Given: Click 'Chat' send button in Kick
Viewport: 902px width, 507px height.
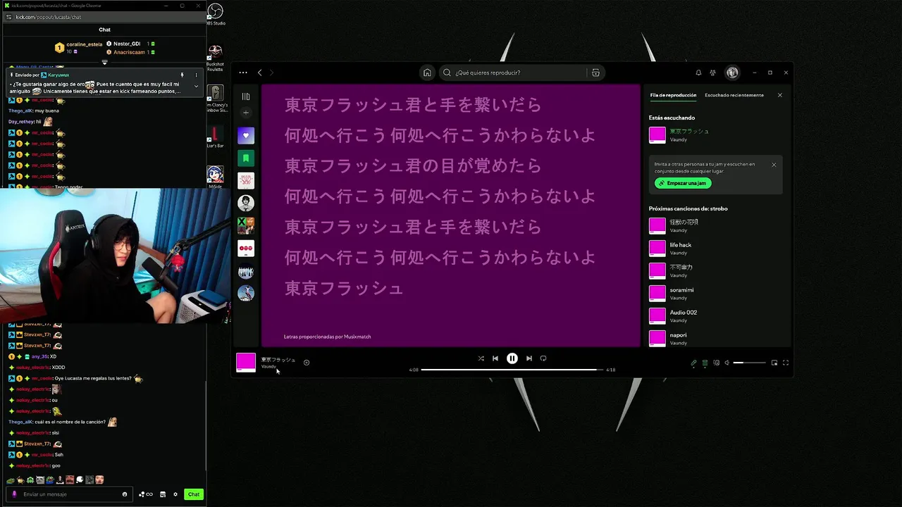Looking at the screenshot, I should click(194, 494).
